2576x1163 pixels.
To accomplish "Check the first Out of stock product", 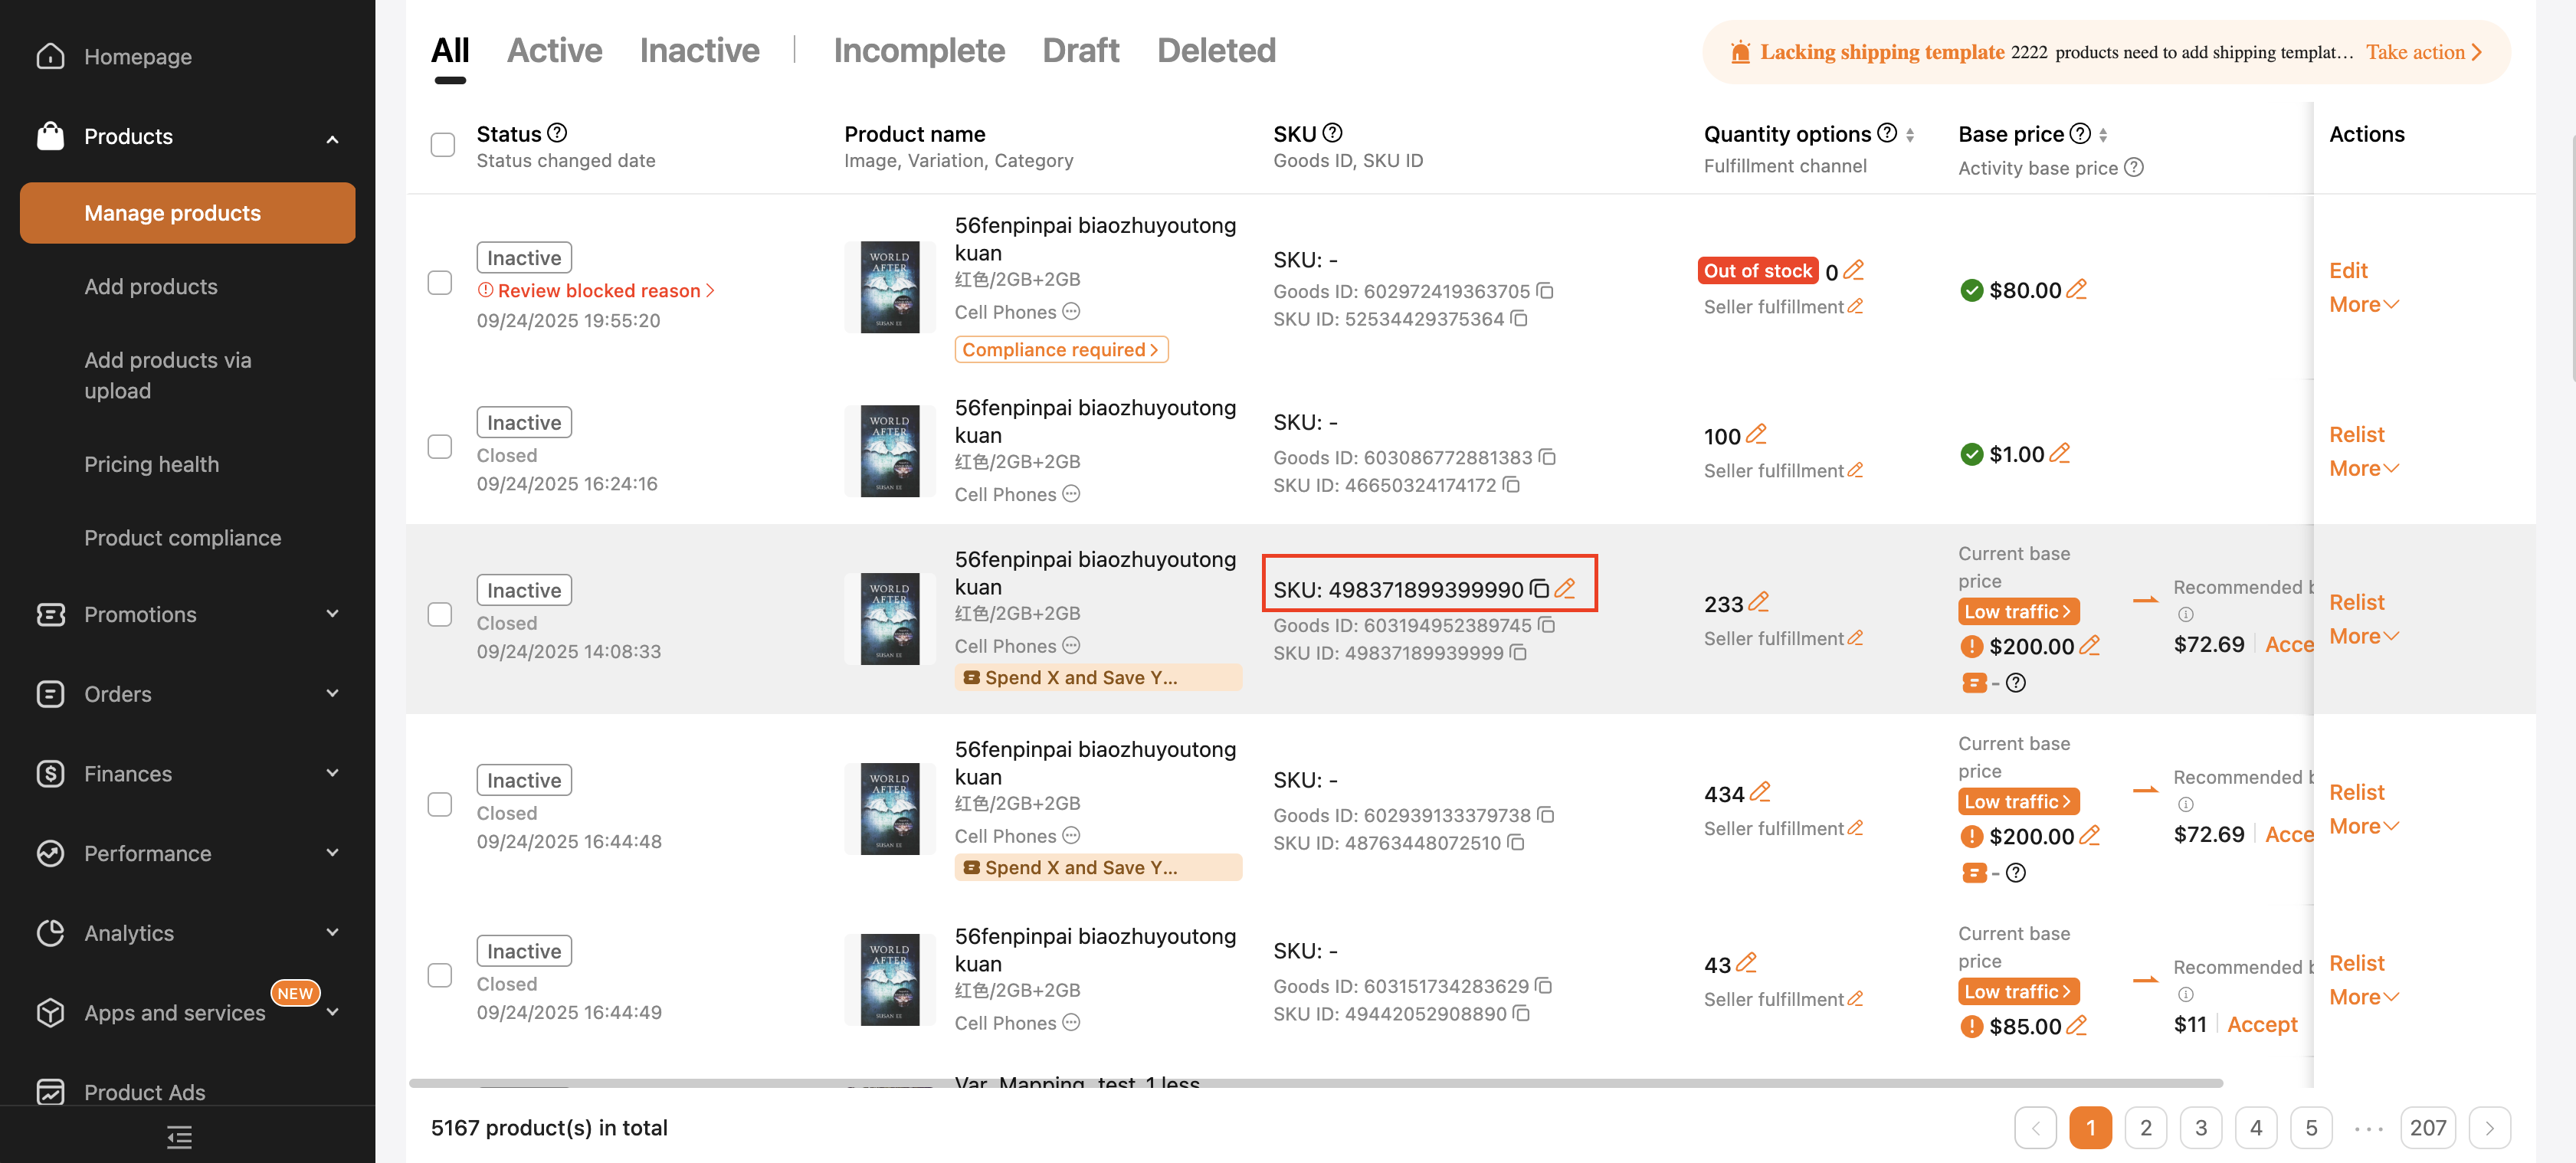I will coord(440,283).
